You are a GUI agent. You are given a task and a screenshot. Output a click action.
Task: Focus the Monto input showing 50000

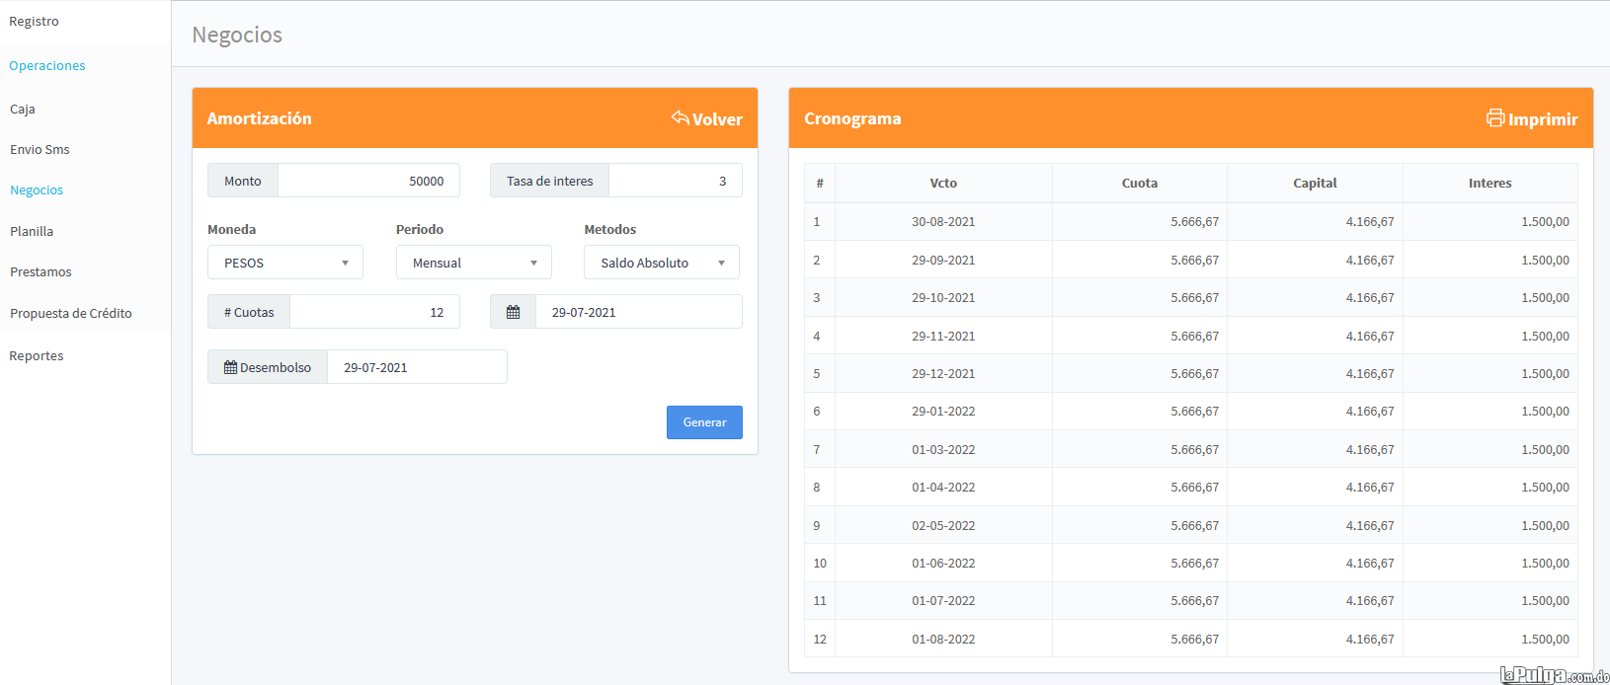pos(368,181)
